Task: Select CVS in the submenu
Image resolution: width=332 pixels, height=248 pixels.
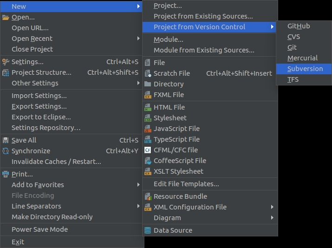Action: tap(304, 37)
